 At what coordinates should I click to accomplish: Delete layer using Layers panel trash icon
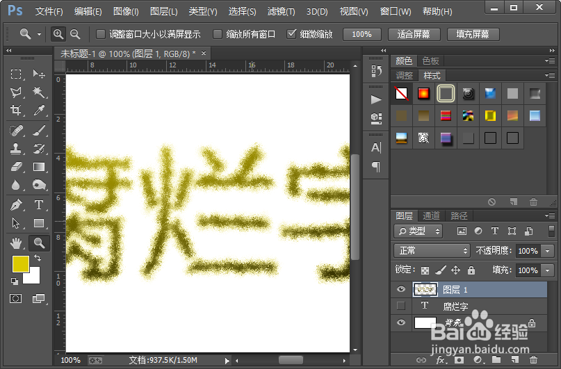(533, 360)
